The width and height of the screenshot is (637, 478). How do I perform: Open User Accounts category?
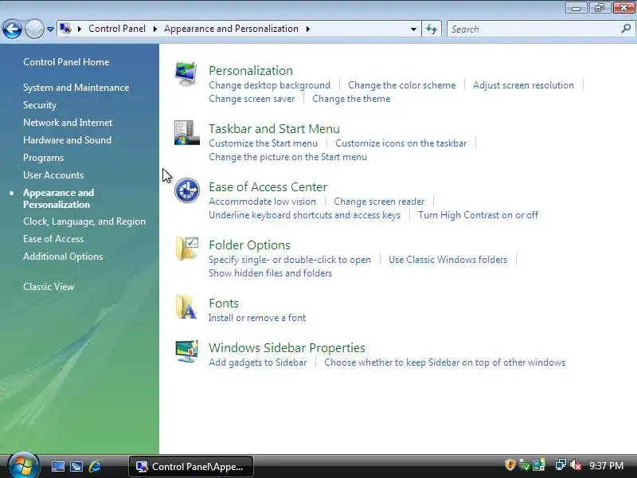53,175
